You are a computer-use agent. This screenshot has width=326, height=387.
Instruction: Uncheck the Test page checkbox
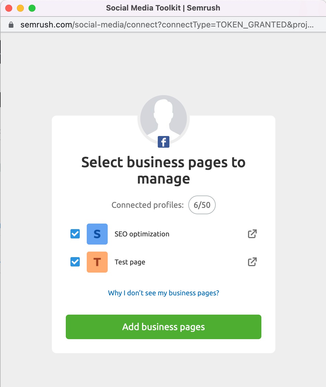click(75, 262)
